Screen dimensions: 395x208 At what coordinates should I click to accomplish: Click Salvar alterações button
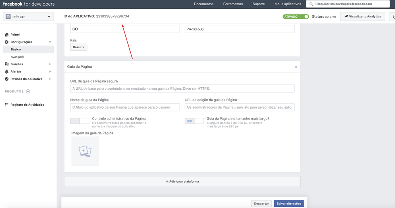pos(289,204)
